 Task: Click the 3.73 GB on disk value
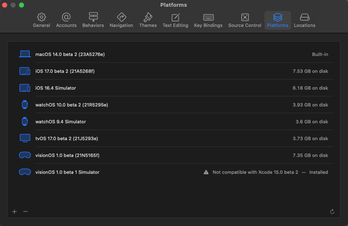click(x=310, y=138)
